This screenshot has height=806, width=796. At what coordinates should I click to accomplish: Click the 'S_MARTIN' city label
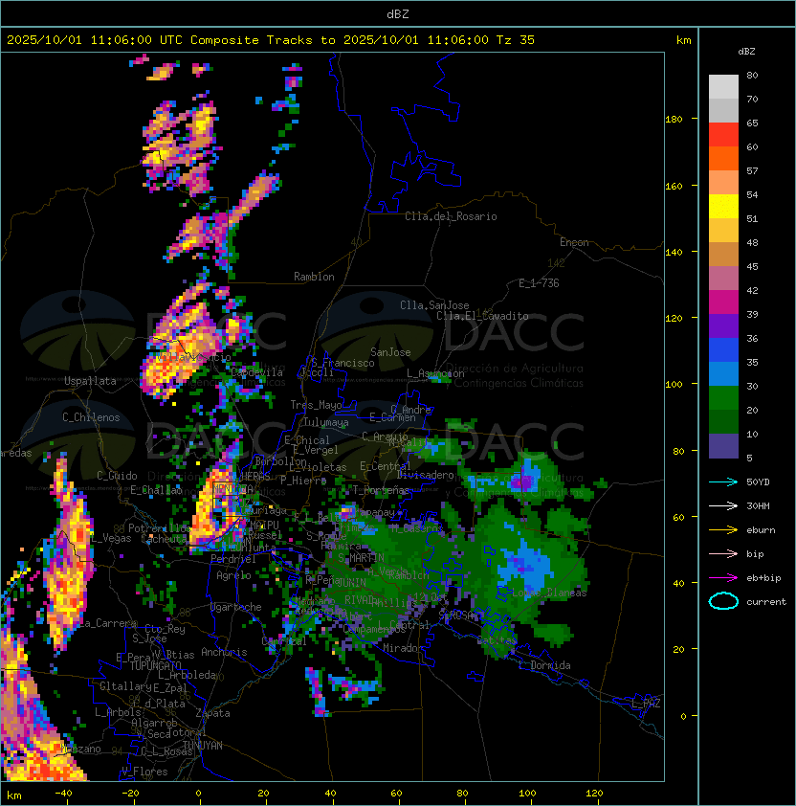[361, 558]
